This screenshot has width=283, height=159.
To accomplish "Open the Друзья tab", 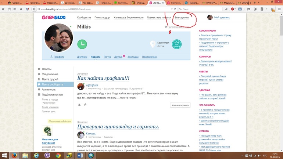I will (x=118, y=57).
